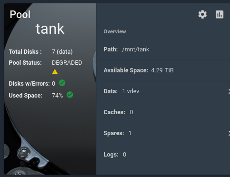Click the Logs: 0 row
230x177 pixels.
[x=163, y=154]
